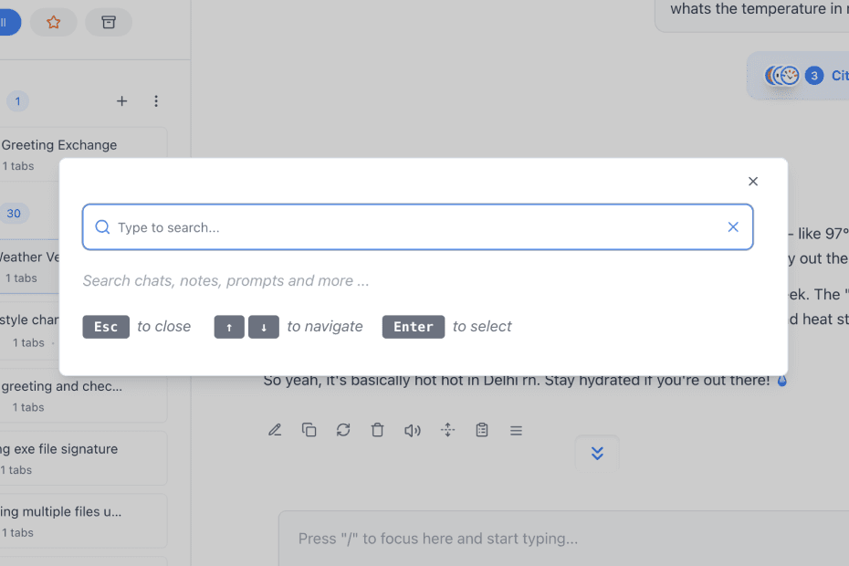849x566 pixels.
Task: Read the message aloud with the speaker icon
Action: coord(412,429)
